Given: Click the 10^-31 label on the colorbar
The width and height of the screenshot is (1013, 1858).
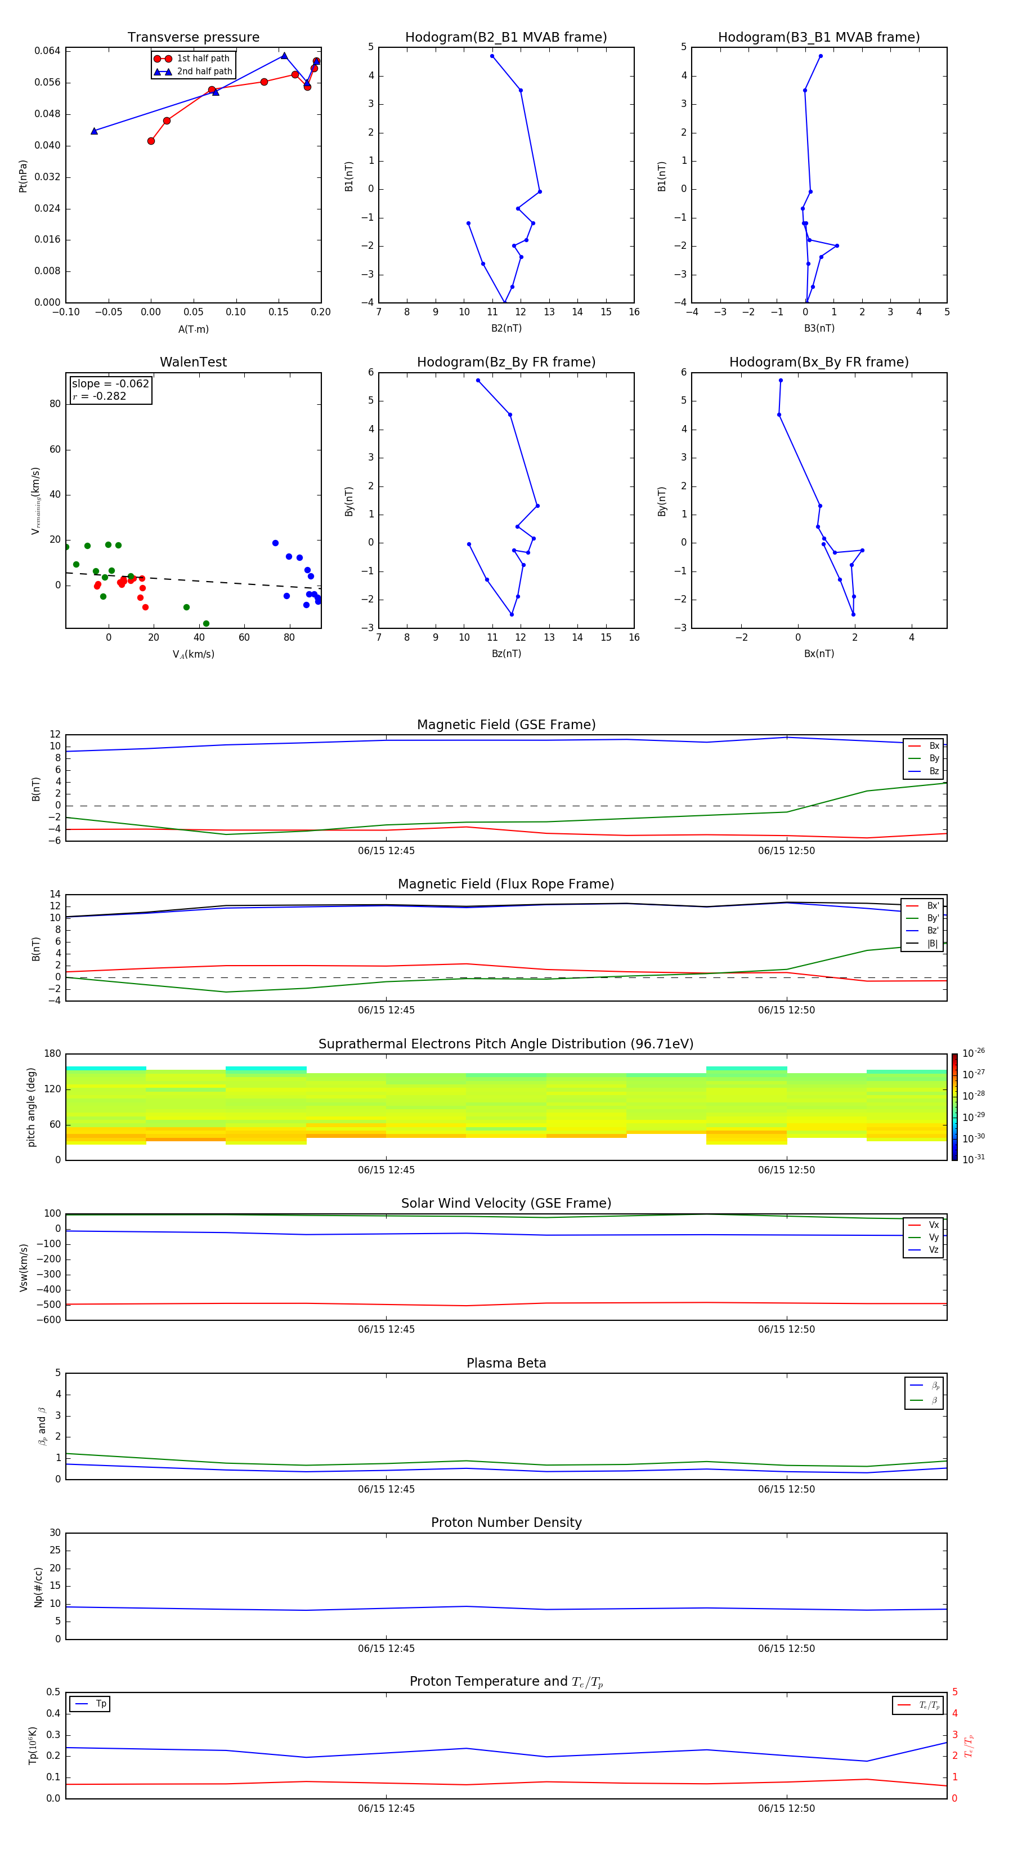Looking at the screenshot, I should tap(974, 1159).
